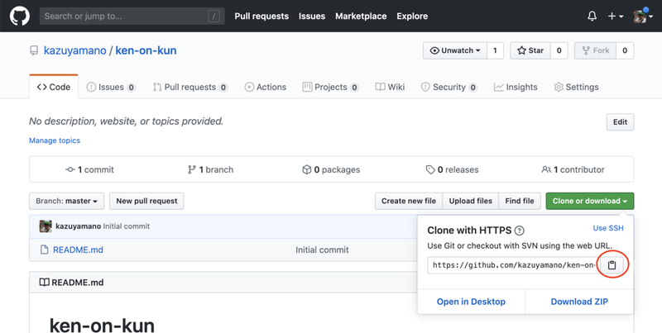
Task: Click the Edit description button
Action: [620, 122]
